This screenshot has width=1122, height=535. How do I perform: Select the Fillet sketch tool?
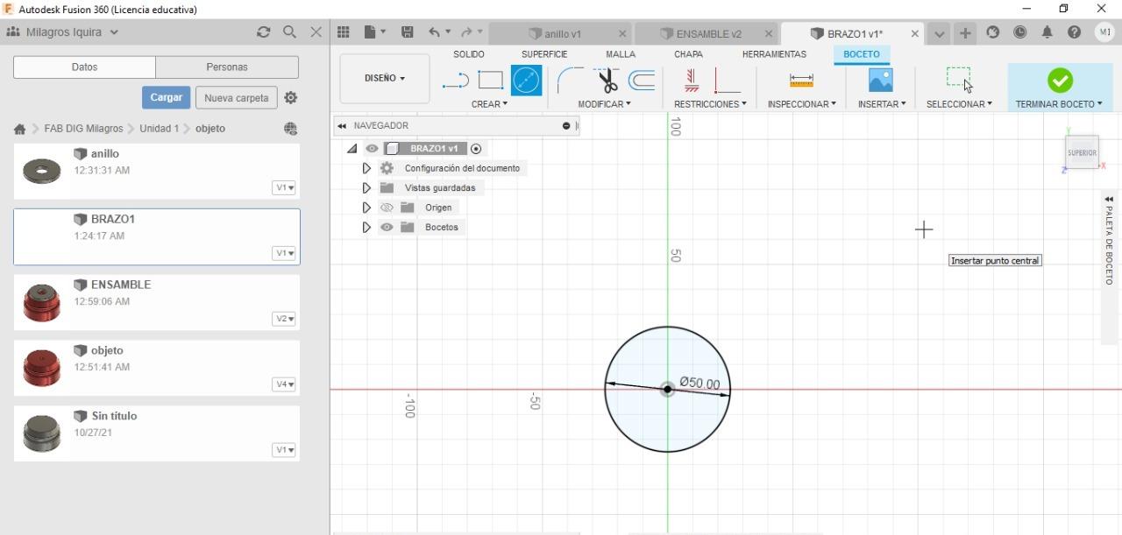click(x=570, y=81)
